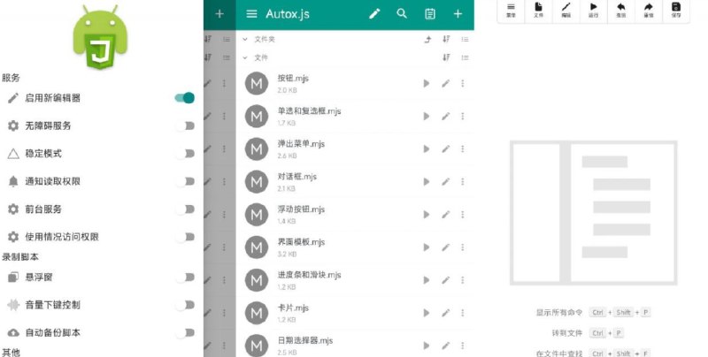Collapse the 文件 section chevron
Screen dimensions: 708x357
[245, 57]
